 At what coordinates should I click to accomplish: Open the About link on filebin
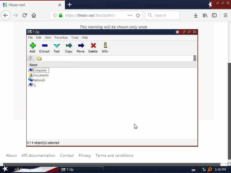11,155
